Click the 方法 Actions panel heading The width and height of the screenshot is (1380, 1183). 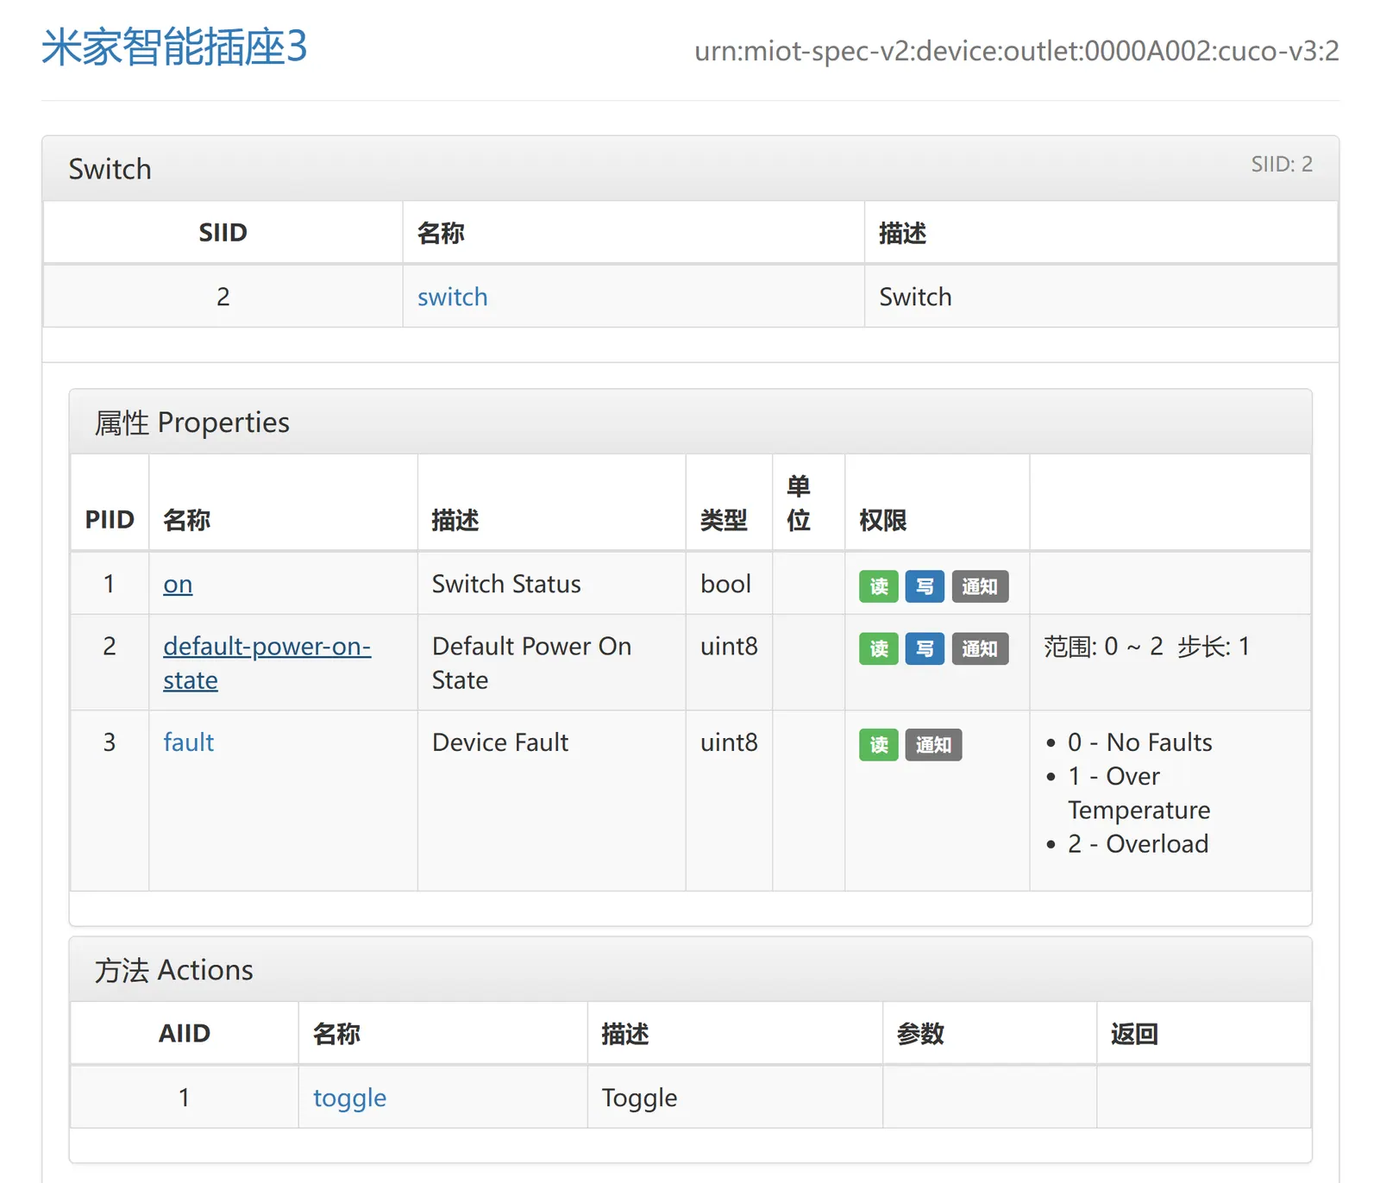173,970
